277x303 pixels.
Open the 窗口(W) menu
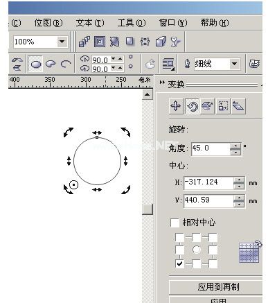coord(173,23)
